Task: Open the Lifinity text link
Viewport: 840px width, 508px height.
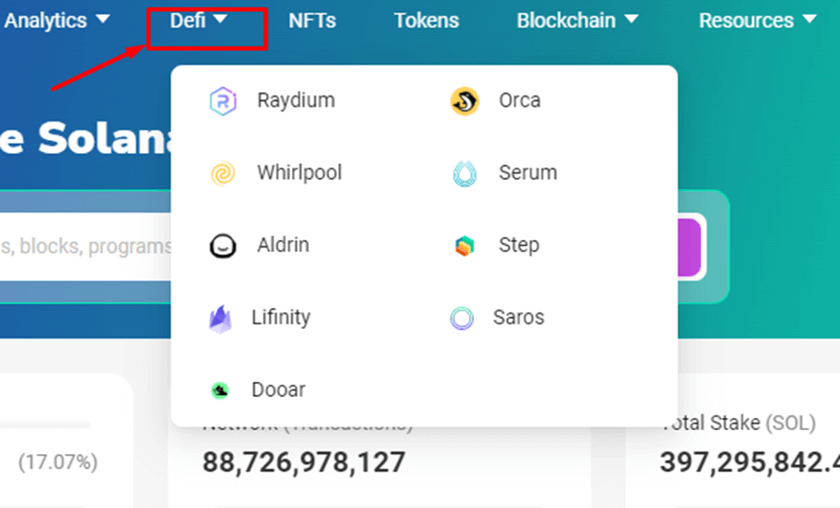Action: [281, 317]
